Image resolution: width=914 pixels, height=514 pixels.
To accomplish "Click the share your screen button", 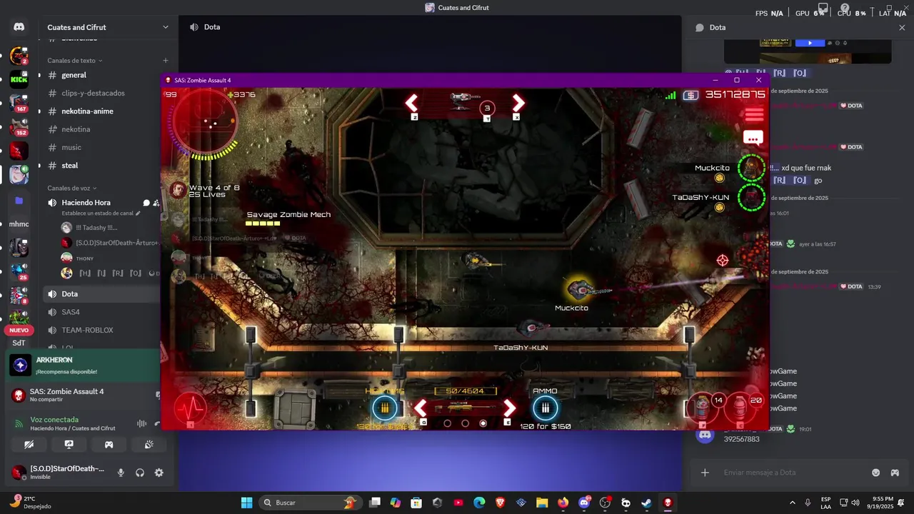I will 69,444.
